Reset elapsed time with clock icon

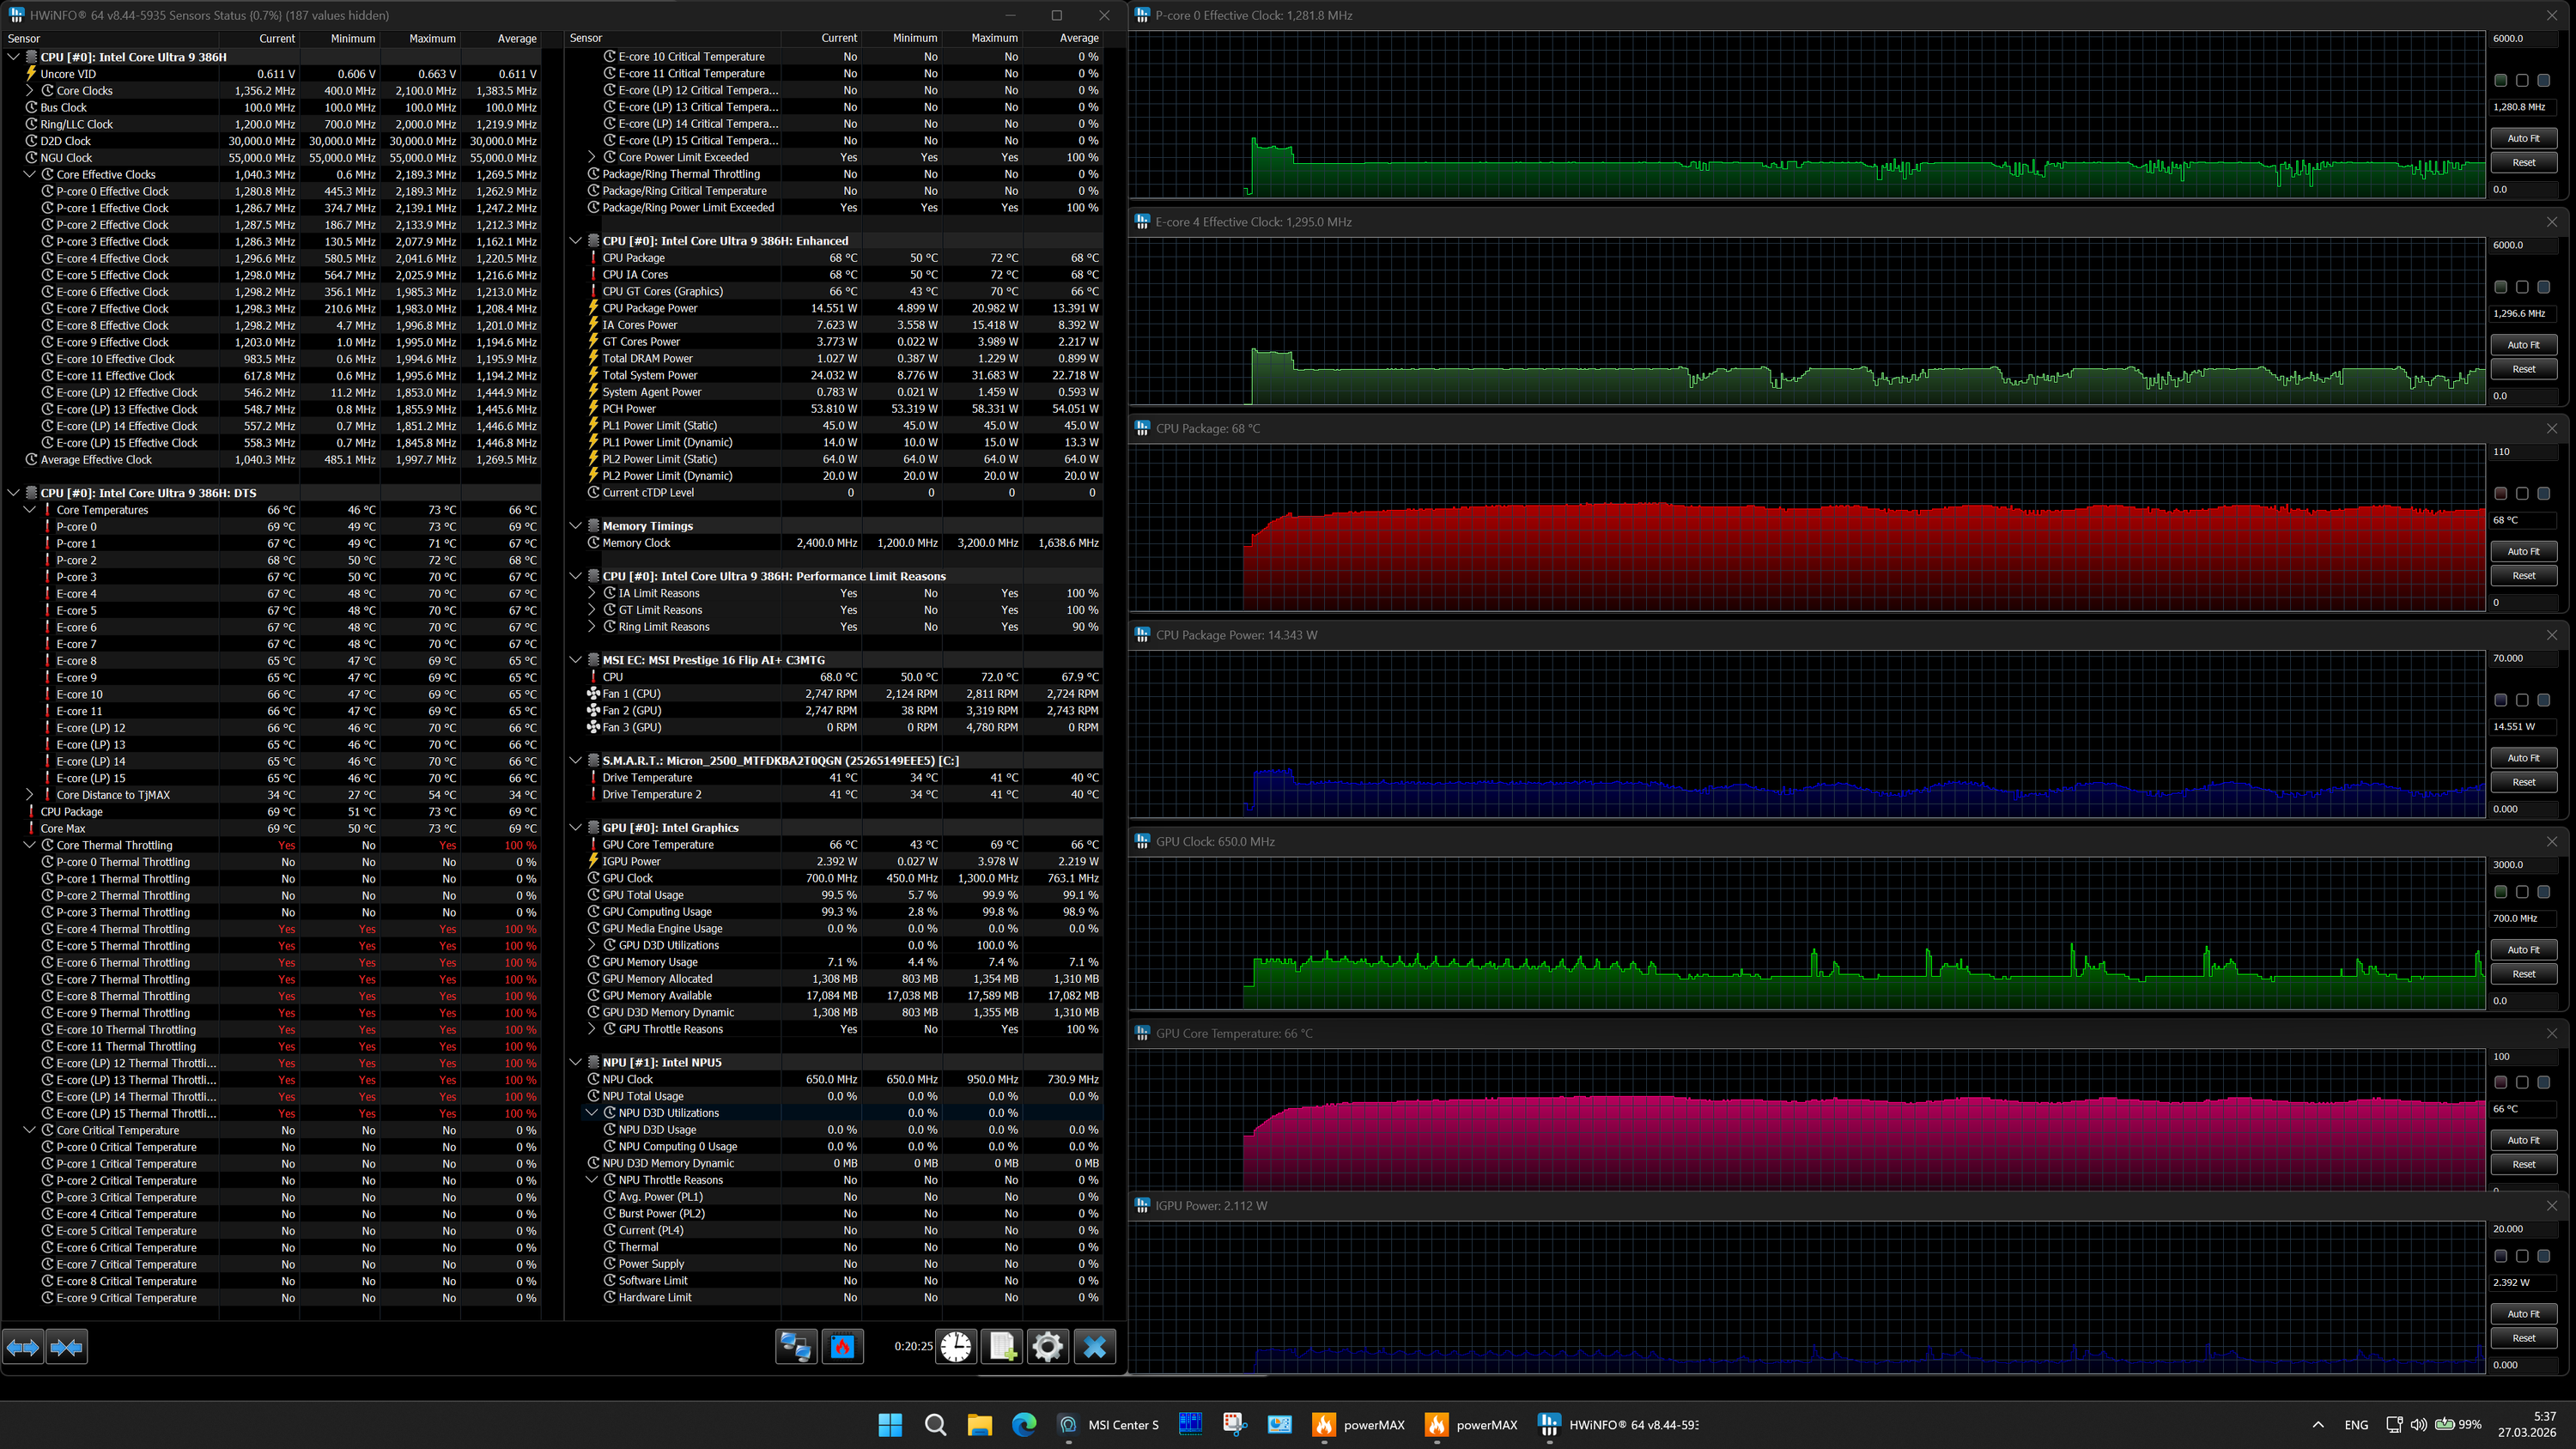click(x=956, y=1347)
